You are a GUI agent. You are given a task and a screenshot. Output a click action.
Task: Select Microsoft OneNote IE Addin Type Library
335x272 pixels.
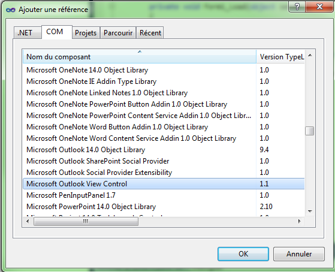pos(164,81)
